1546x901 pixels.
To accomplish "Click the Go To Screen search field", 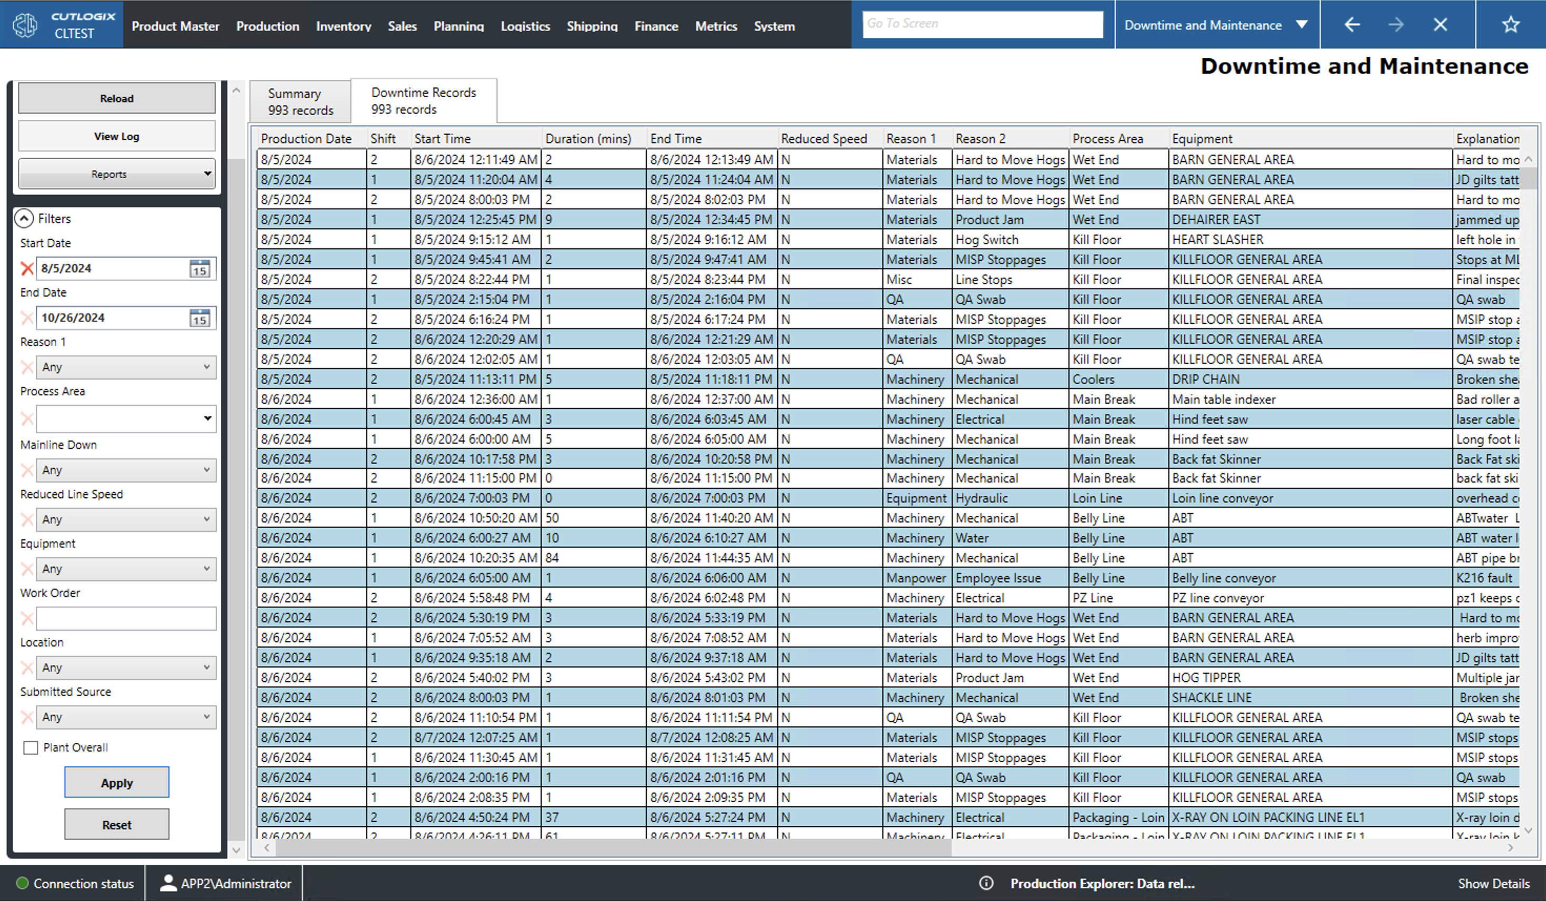I will [x=982, y=24].
